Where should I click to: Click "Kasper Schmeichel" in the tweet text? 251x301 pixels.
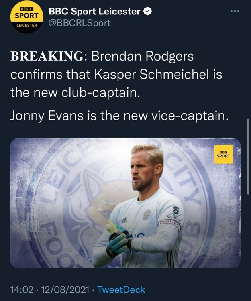click(x=151, y=74)
